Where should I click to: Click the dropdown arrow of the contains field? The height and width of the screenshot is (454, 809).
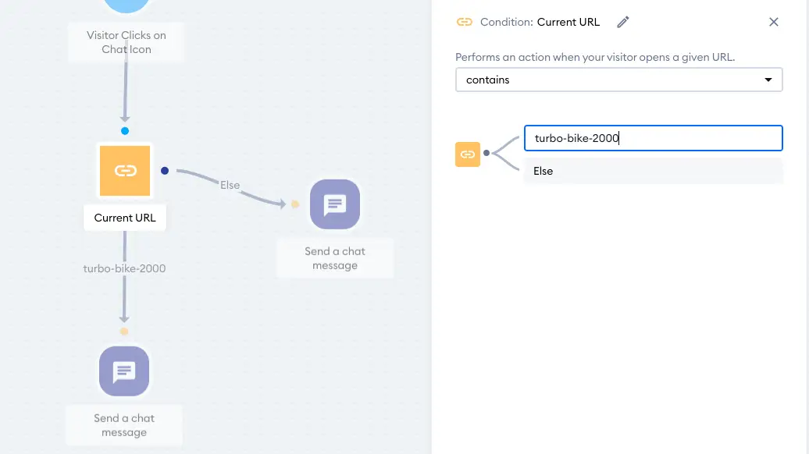(768, 80)
